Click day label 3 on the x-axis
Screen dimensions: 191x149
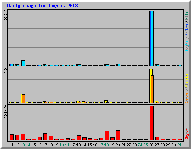click(x=24, y=145)
